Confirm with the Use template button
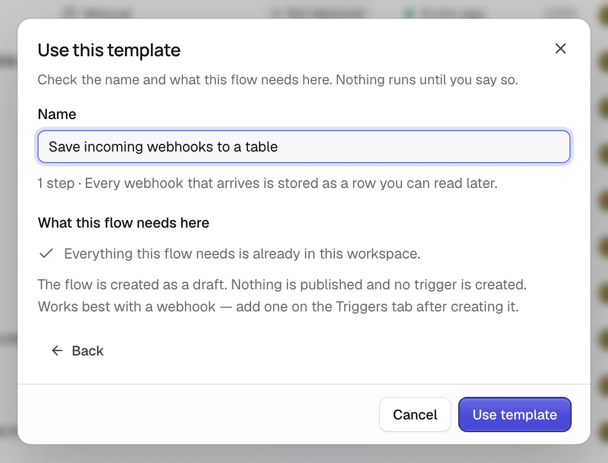The width and height of the screenshot is (608, 463). coord(514,414)
